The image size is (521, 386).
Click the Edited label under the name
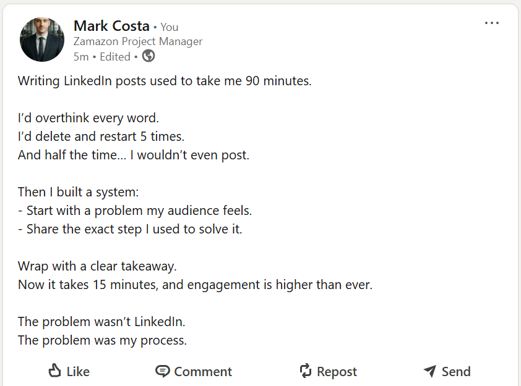(115, 57)
